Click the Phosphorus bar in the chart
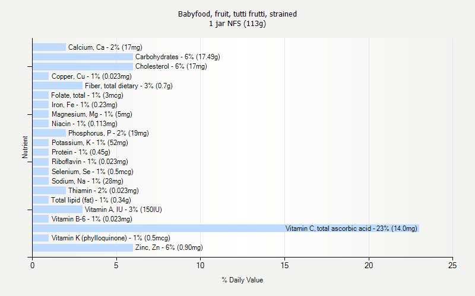 pos(49,133)
